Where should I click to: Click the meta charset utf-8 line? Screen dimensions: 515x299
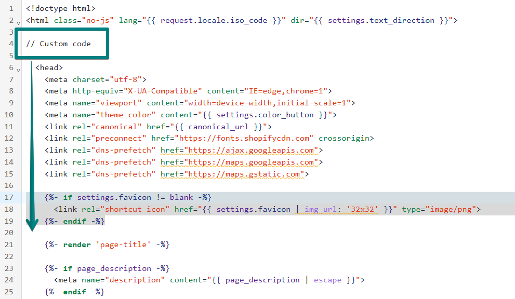click(96, 79)
